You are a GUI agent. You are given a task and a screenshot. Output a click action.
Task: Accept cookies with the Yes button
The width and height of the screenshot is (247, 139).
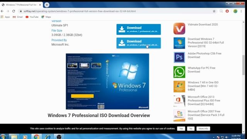click(x=181, y=129)
